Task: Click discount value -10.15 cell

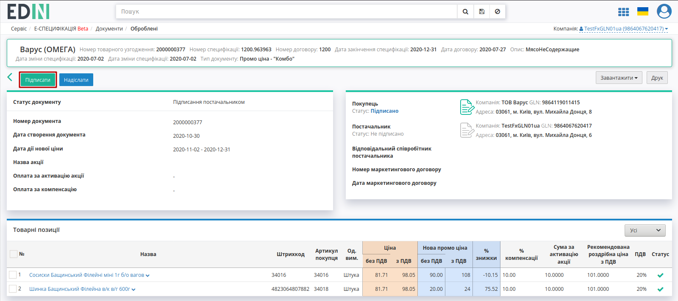Action: (x=490, y=275)
